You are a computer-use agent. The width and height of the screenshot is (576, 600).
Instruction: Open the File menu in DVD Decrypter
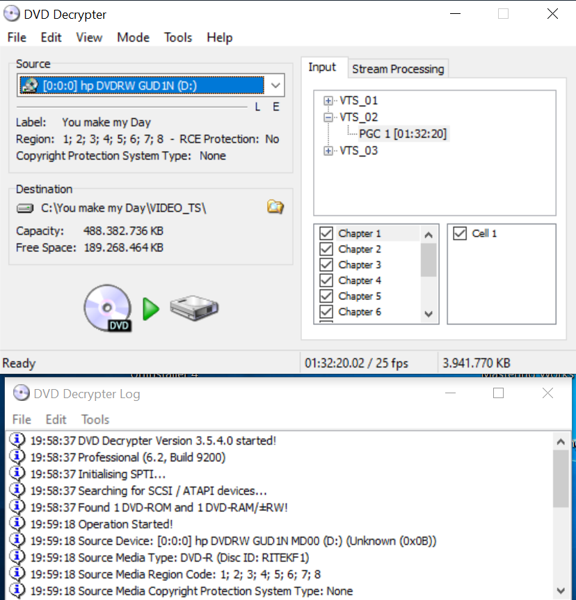[x=17, y=38]
